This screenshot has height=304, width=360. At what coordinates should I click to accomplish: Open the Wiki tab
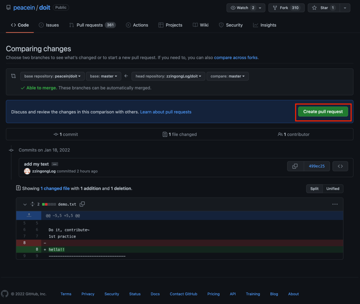(x=201, y=25)
